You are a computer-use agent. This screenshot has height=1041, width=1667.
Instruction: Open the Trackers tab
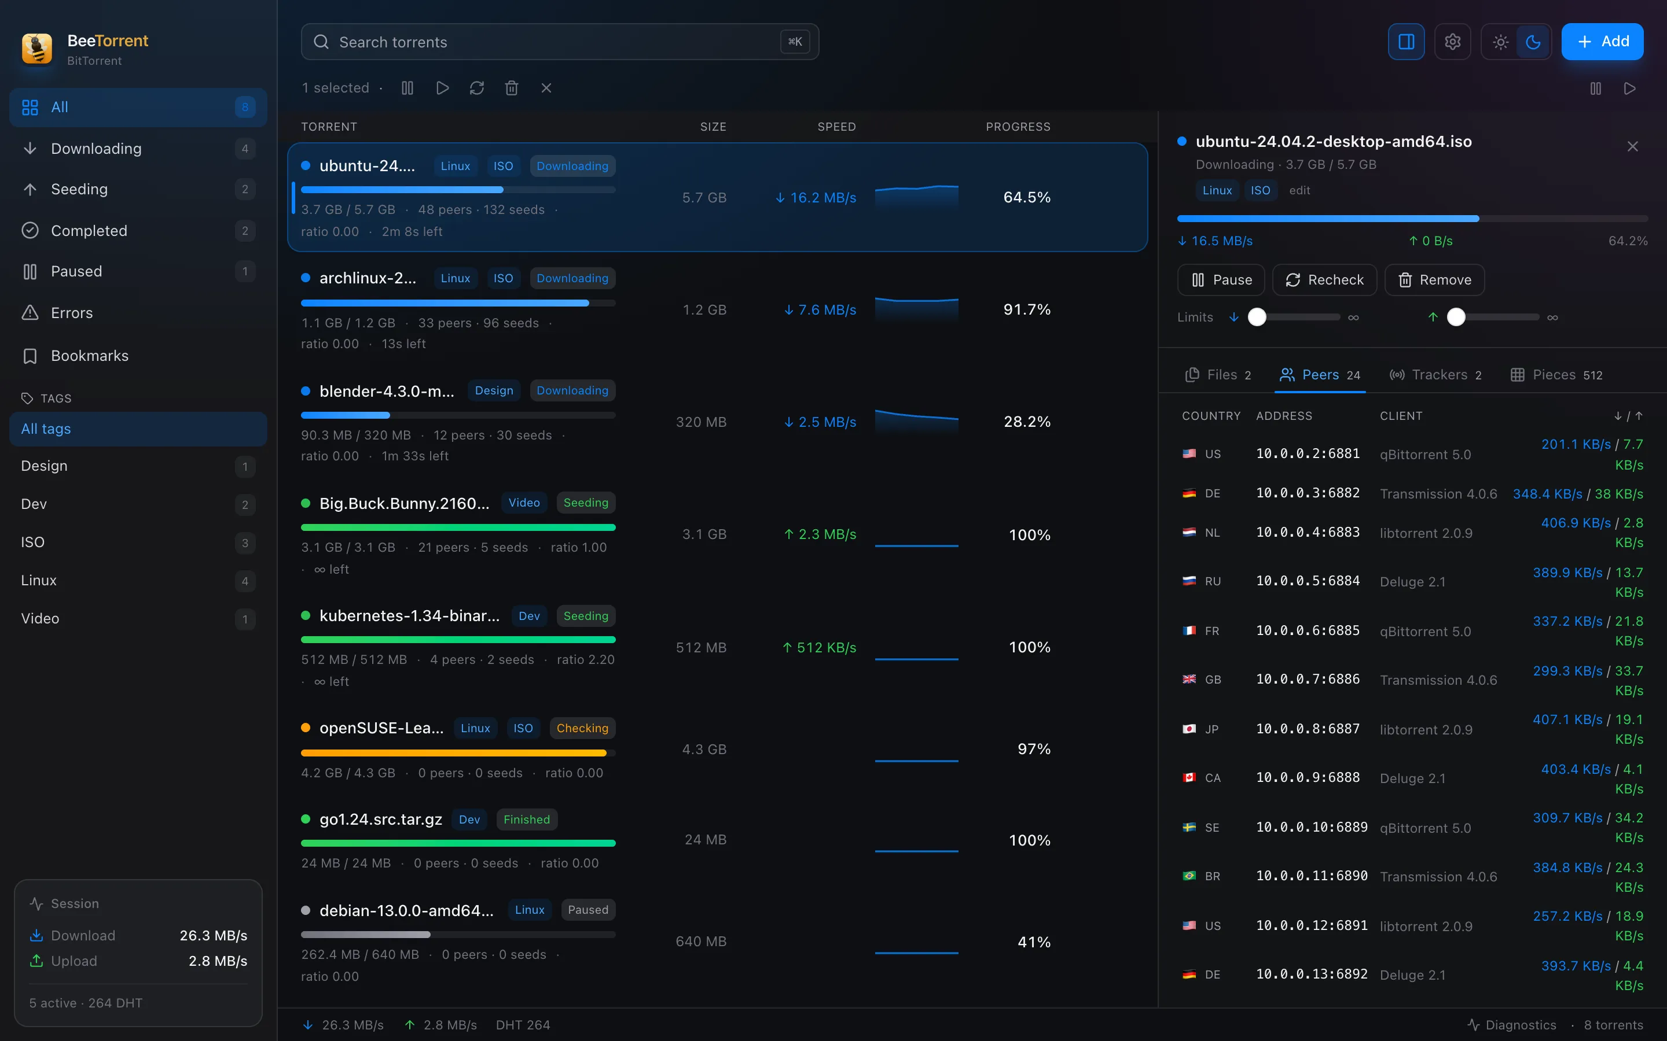1435,375
